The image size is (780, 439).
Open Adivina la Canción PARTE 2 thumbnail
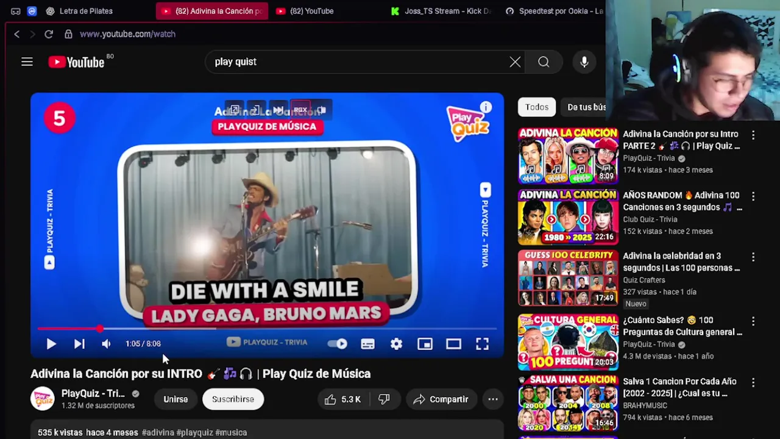click(568, 155)
